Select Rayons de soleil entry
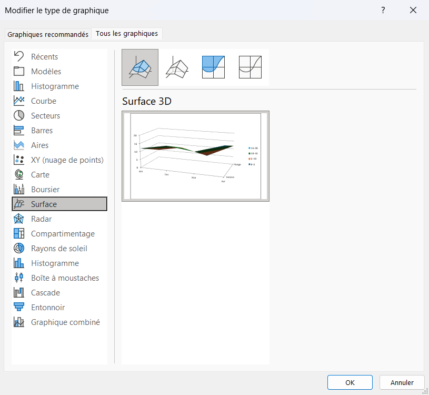429x395 pixels. pos(59,249)
